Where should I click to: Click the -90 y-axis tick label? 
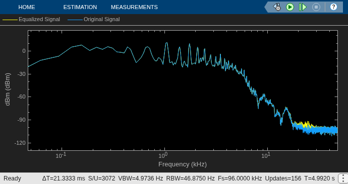click(x=21, y=120)
